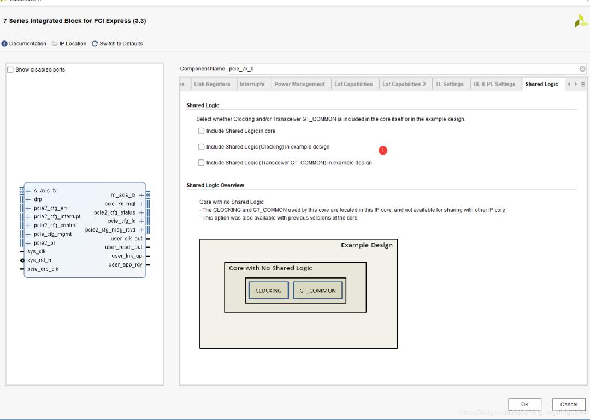Image resolution: width=590 pixels, height=420 pixels.
Task: Expand the pcie_cfg_fc port
Action: coord(141,221)
